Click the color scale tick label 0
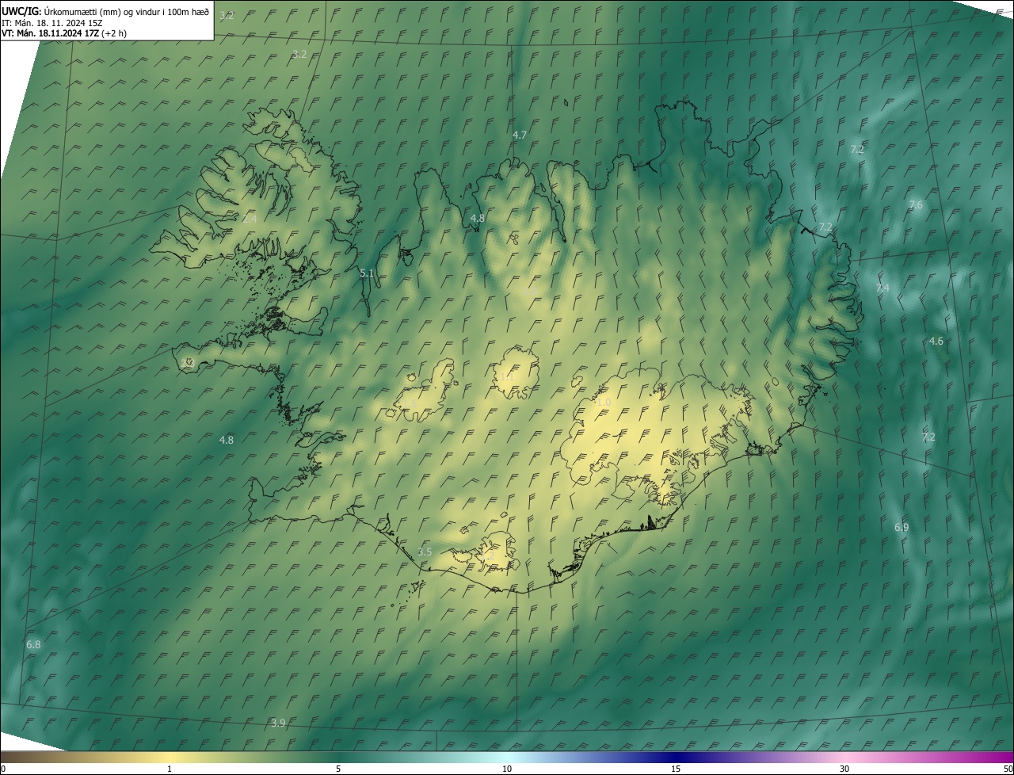 tap(3, 769)
